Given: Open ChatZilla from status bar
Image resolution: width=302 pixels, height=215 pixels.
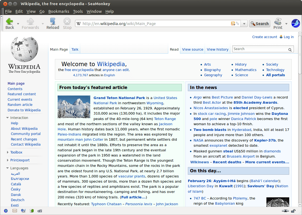Looking at the screenshot, I should 40,211.
